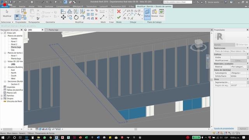Select the Align tool
This screenshot has height=140, width=249.
tap(63, 11)
